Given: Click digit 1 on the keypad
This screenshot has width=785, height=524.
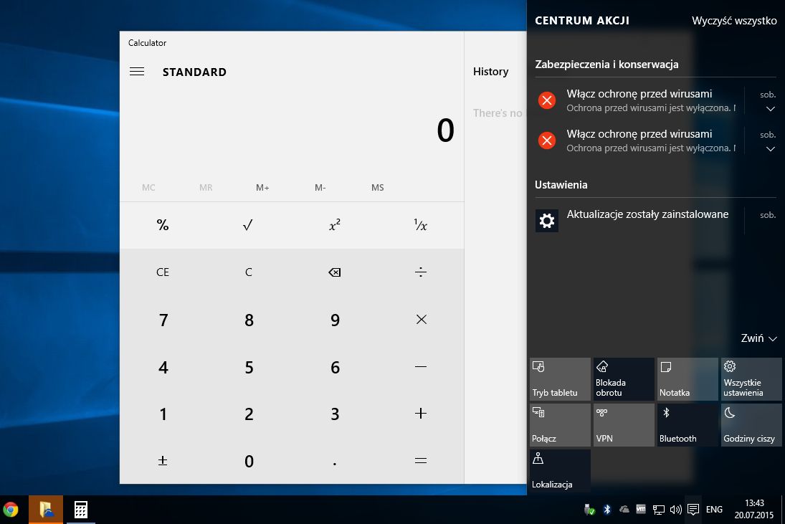Looking at the screenshot, I should (x=163, y=414).
